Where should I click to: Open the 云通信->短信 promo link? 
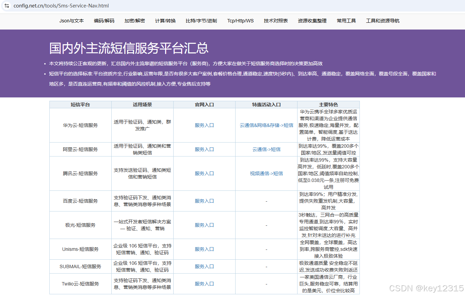(267, 149)
